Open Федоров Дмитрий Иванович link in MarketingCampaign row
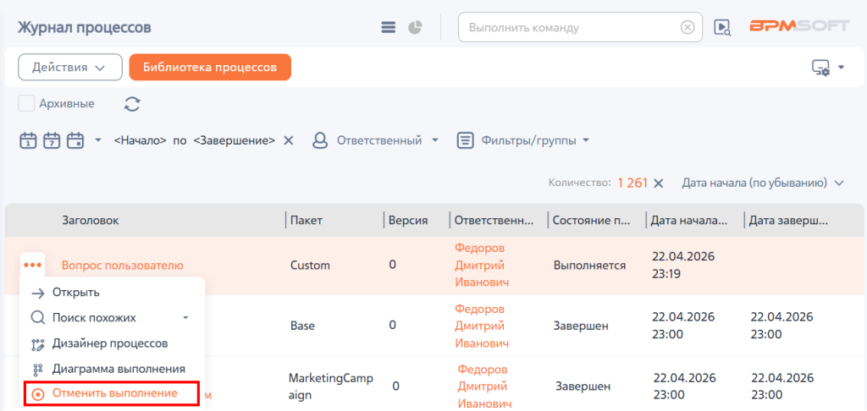 [x=485, y=386]
